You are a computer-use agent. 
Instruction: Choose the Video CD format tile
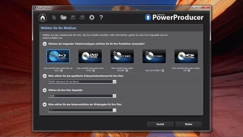(186, 56)
